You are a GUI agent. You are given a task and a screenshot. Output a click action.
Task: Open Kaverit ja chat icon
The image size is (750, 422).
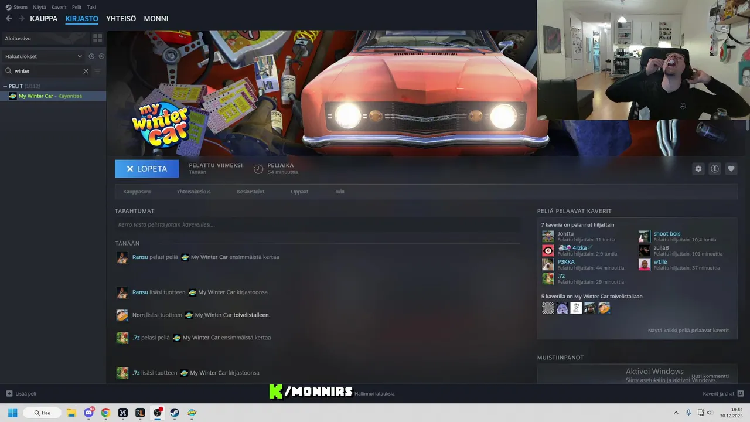coord(741,394)
